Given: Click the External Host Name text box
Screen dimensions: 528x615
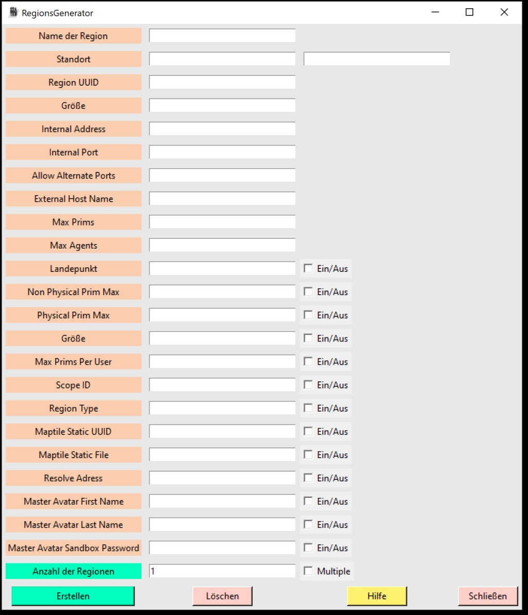Looking at the screenshot, I should tap(222, 199).
